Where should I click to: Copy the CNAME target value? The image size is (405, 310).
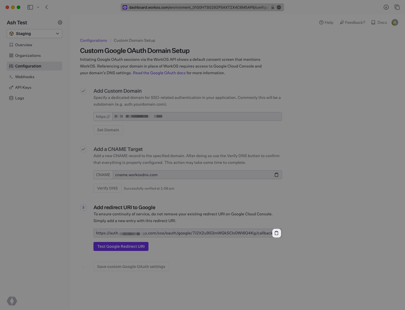coord(276,175)
